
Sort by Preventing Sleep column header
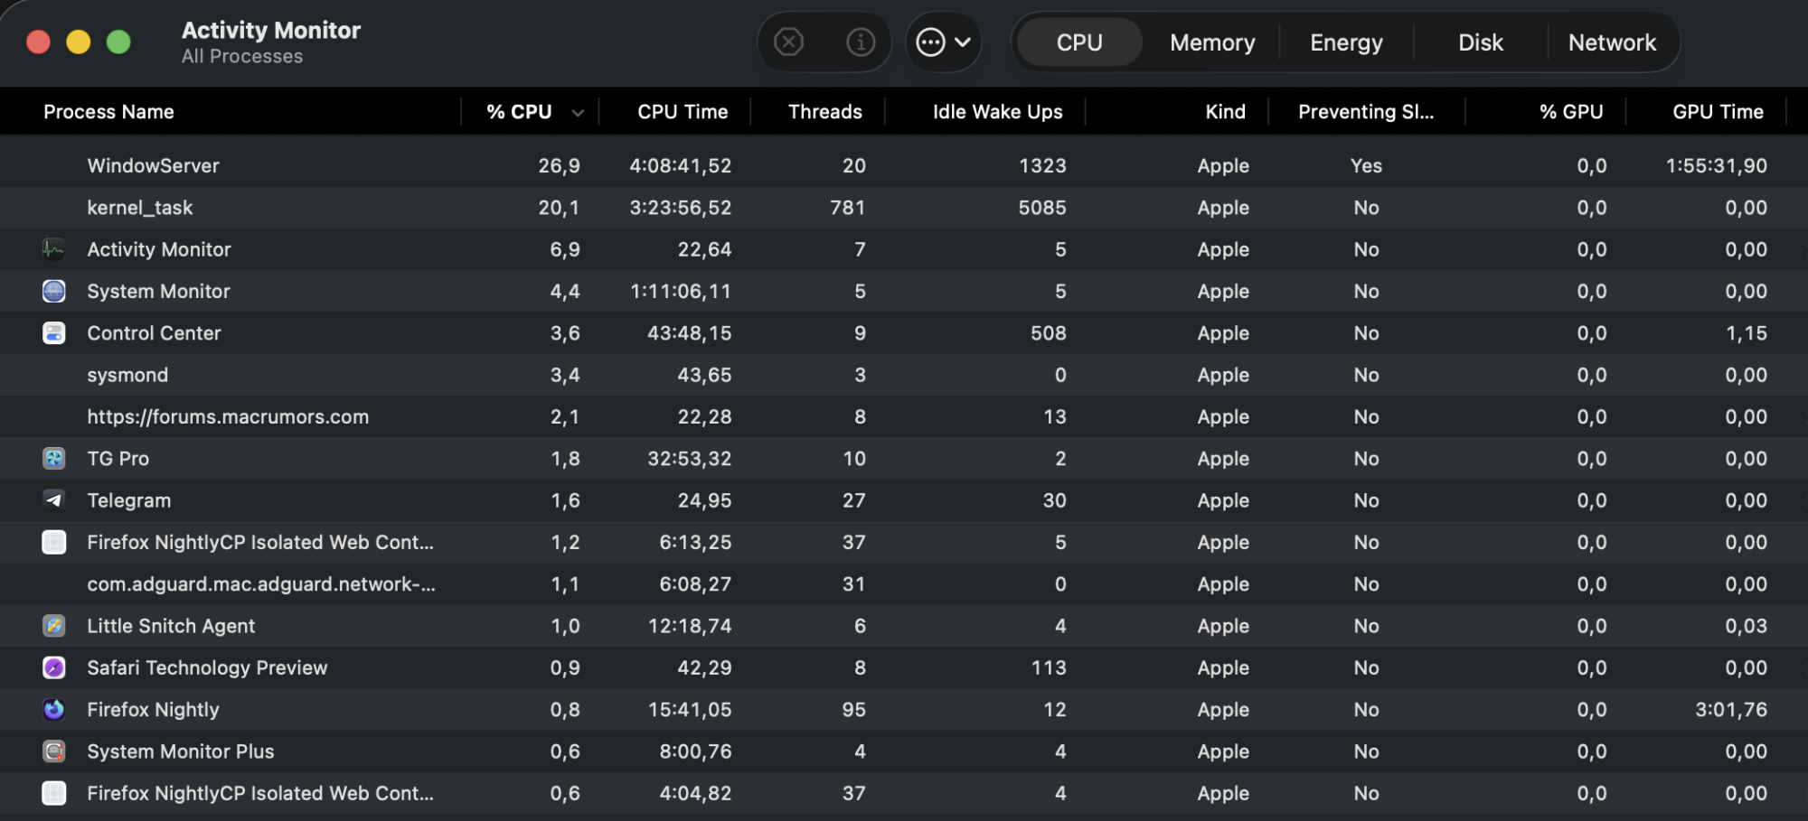(x=1366, y=112)
